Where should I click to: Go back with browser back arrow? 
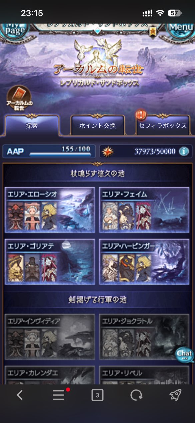click(x=20, y=395)
